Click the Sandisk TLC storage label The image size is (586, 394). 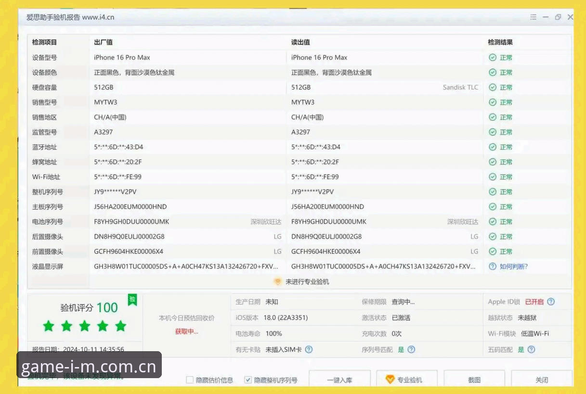click(461, 87)
